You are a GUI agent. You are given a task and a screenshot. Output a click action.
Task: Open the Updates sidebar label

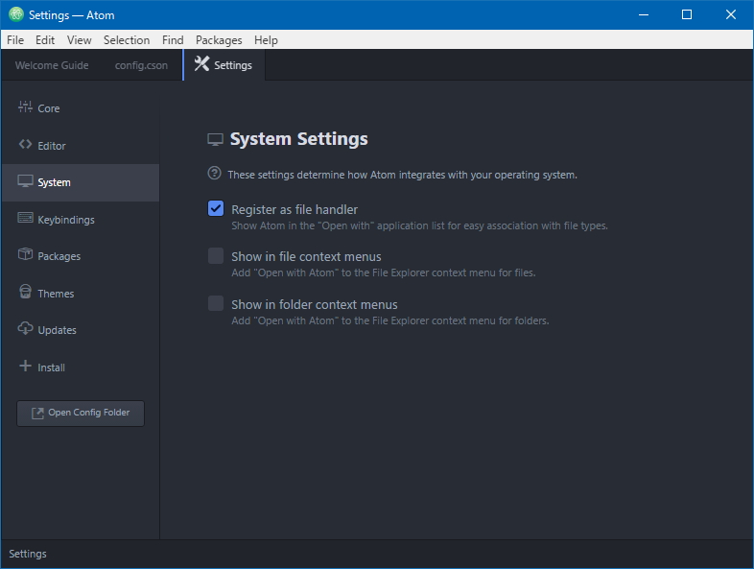[x=57, y=330]
